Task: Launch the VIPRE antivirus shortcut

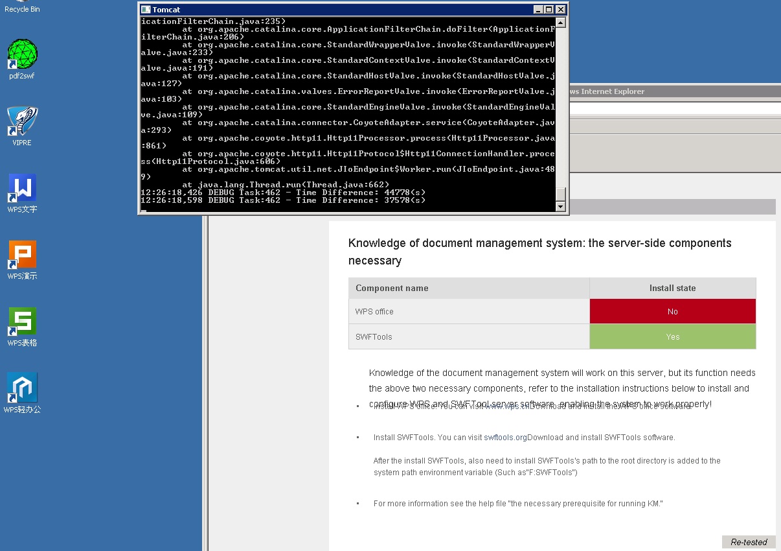Action: [x=22, y=126]
